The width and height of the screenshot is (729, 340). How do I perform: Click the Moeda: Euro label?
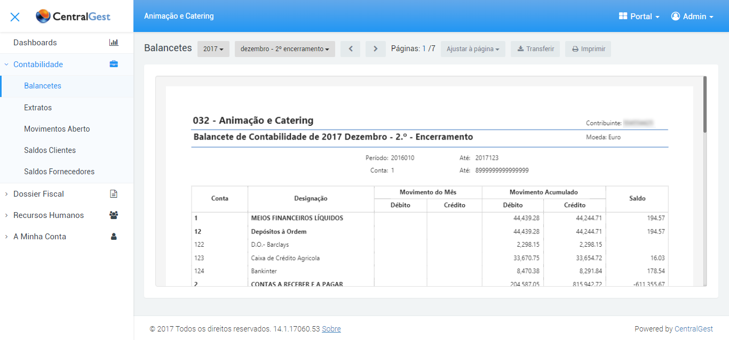(x=604, y=137)
